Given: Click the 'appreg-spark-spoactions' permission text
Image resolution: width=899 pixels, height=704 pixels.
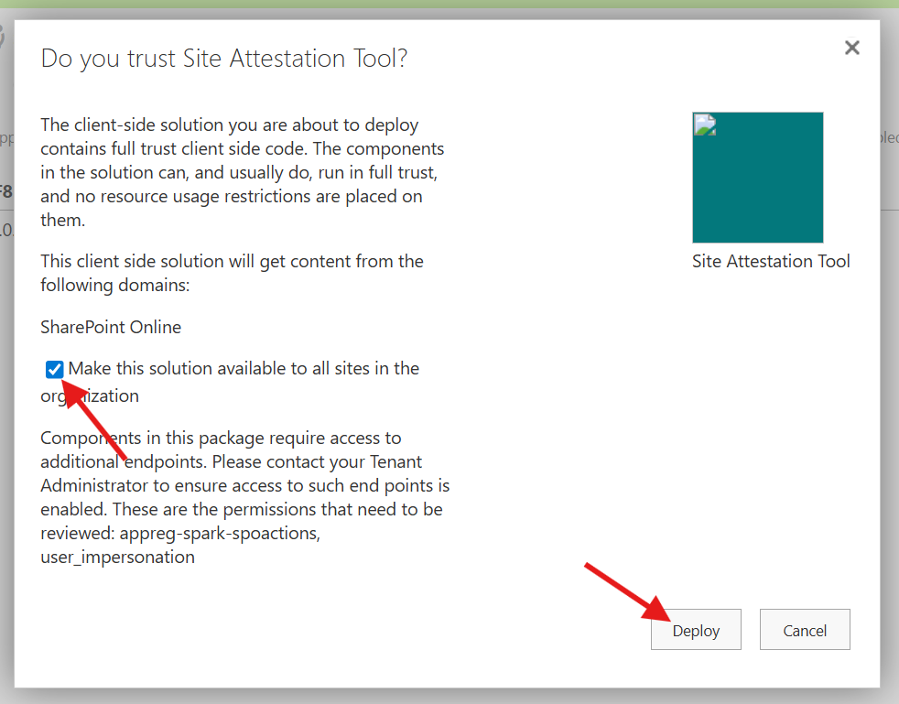Looking at the screenshot, I should pos(180,533).
